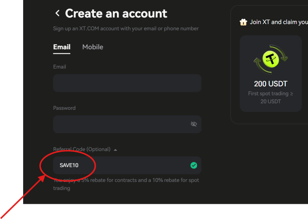Click the Referral Code (Optional) label
This screenshot has width=308, height=219.
pos(82,149)
